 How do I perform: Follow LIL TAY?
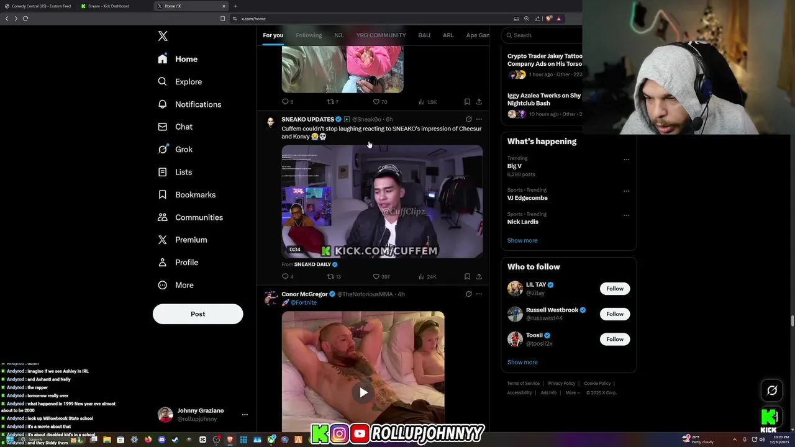(x=615, y=289)
